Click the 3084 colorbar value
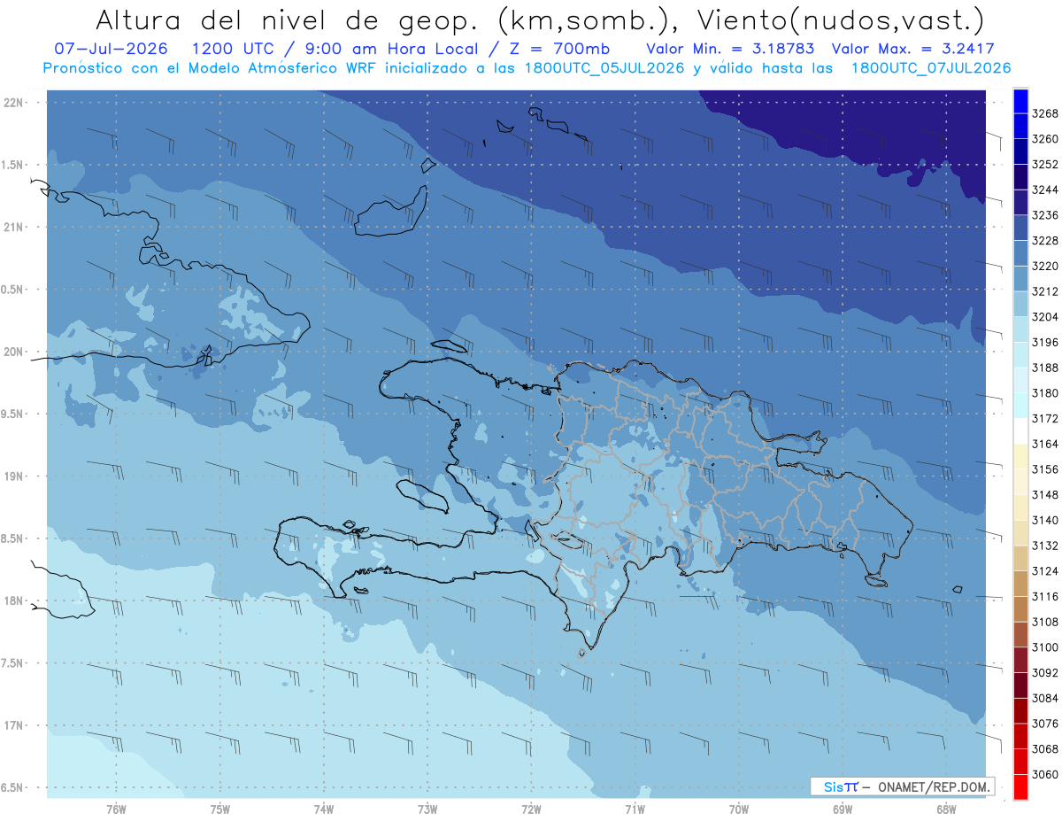This screenshot has width=1062, height=821. (1044, 698)
